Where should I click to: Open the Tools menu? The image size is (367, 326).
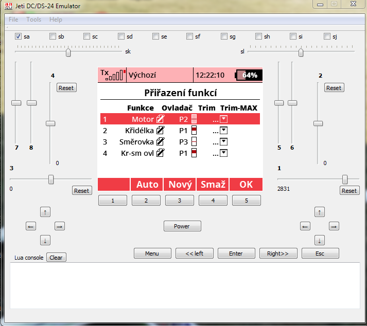pyautogui.click(x=34, y=20)
